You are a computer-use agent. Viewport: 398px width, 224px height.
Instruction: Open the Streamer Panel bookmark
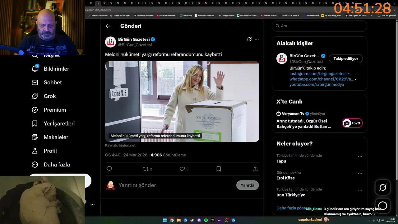[311, 15]
